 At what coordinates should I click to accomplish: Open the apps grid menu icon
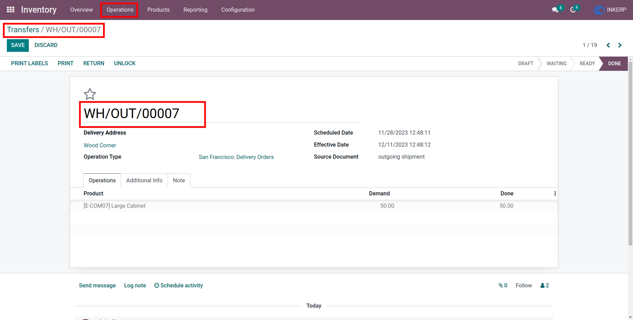pyautogui.click(x=11, y=10)
